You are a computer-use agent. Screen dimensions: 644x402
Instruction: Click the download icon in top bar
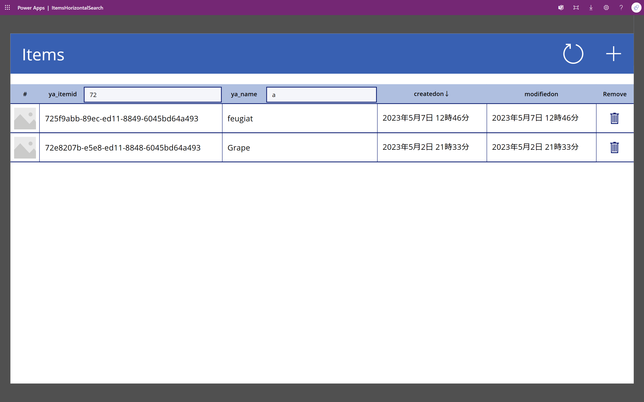click(591, 8)
